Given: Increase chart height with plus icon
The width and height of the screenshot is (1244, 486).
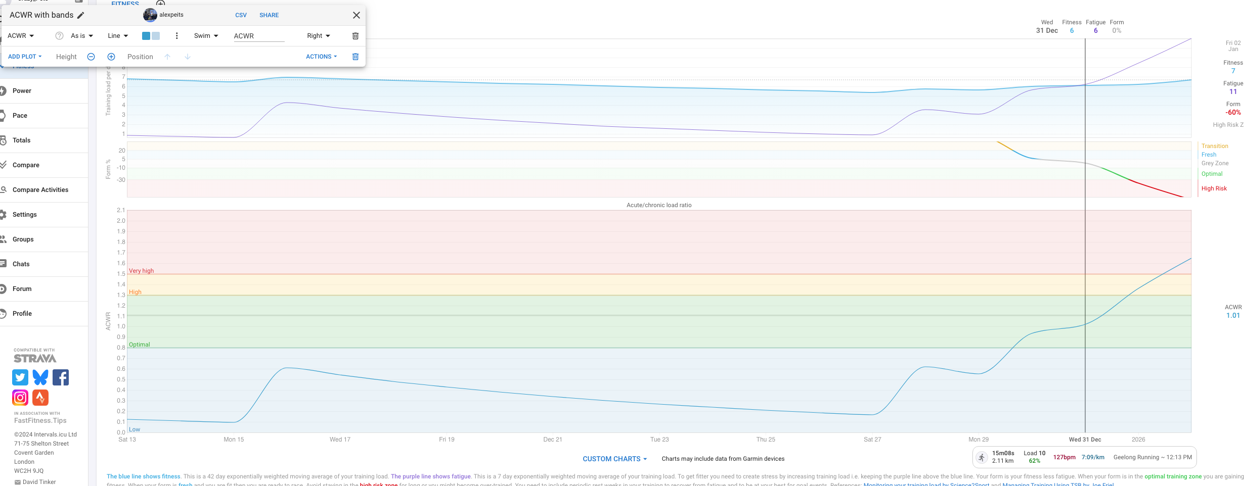Looking at the screenshot, I should pos(111,57).
